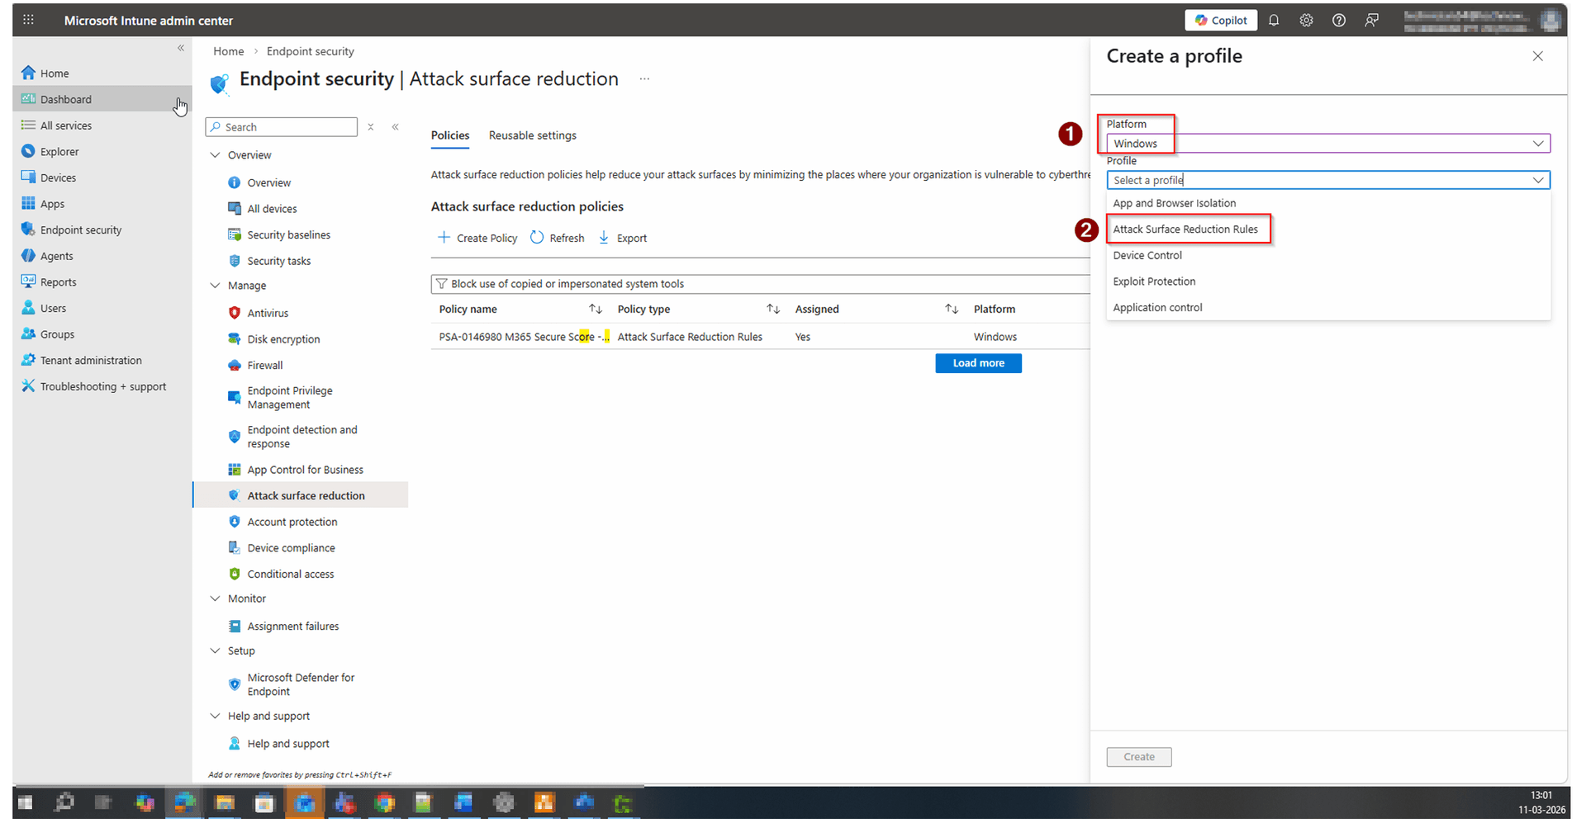Open the notifications bell icon
The height and width of the screenshot is (823, 1586).
pyautogui.click(x=1274, y=21)
